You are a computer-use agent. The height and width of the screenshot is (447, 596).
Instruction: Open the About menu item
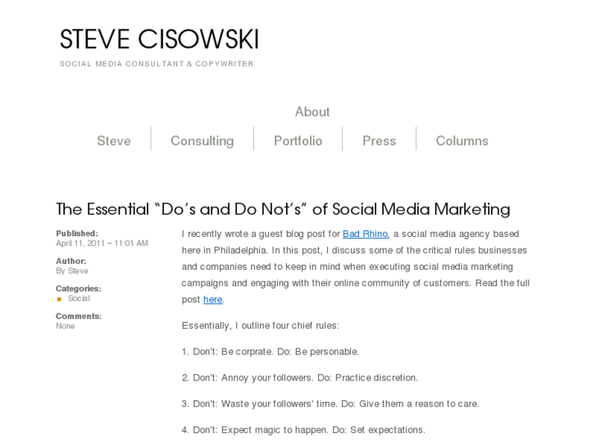[312, 112]
